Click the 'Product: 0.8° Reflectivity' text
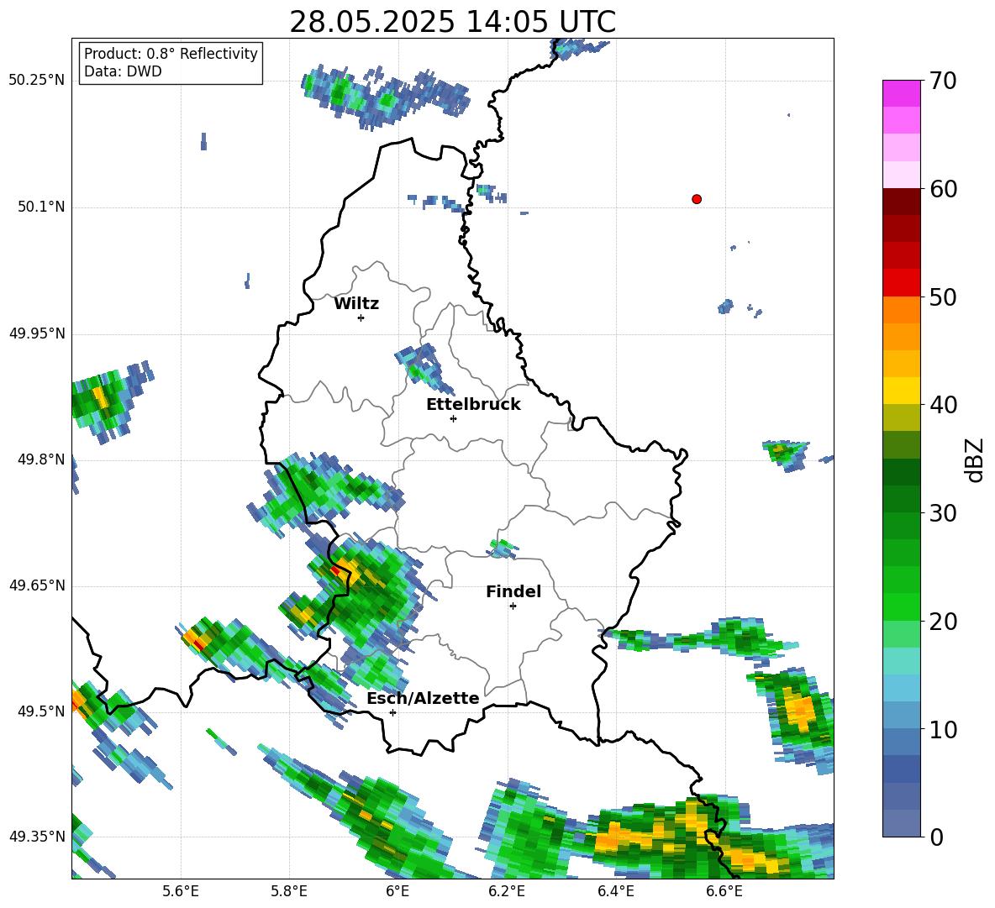Screen dimensions: 995x908 [x=171, y=54]
